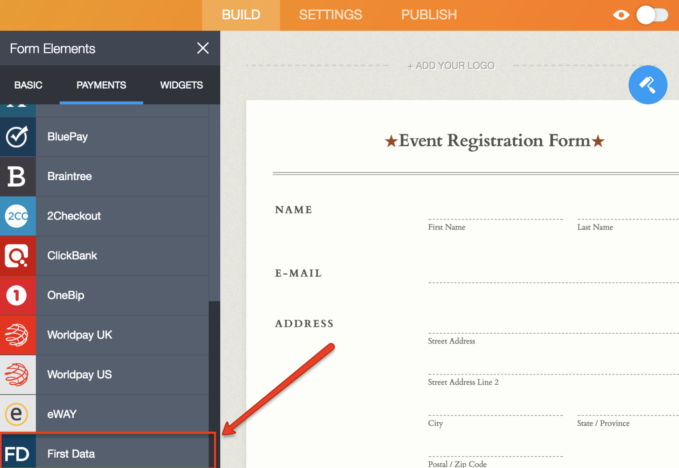
Task: Click the preview eye icon
Action: point(621,15)
